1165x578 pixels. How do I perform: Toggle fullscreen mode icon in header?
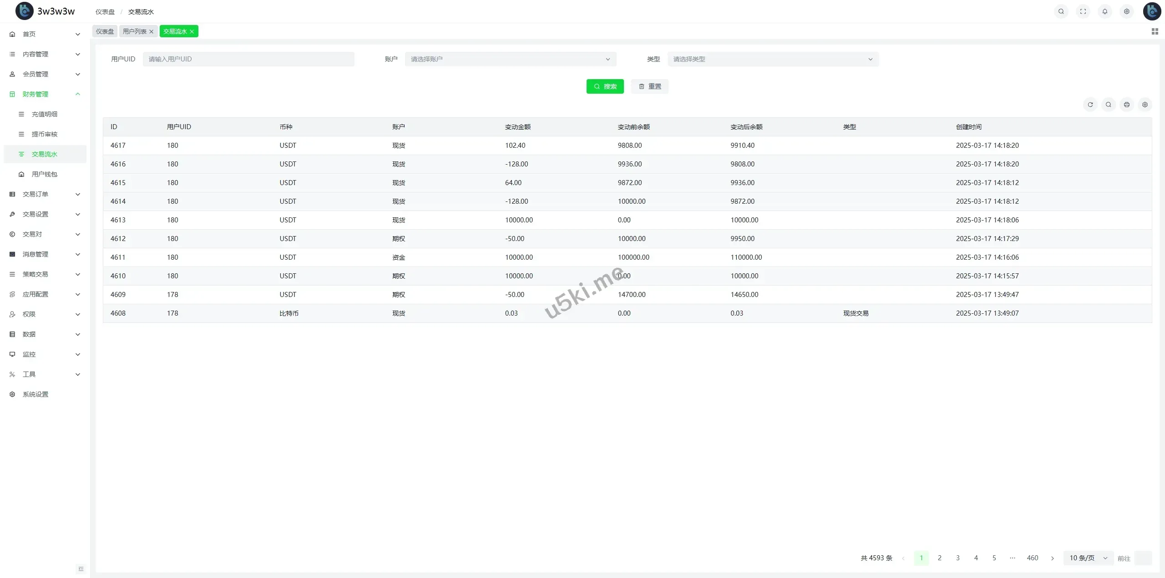[1083, 11]
